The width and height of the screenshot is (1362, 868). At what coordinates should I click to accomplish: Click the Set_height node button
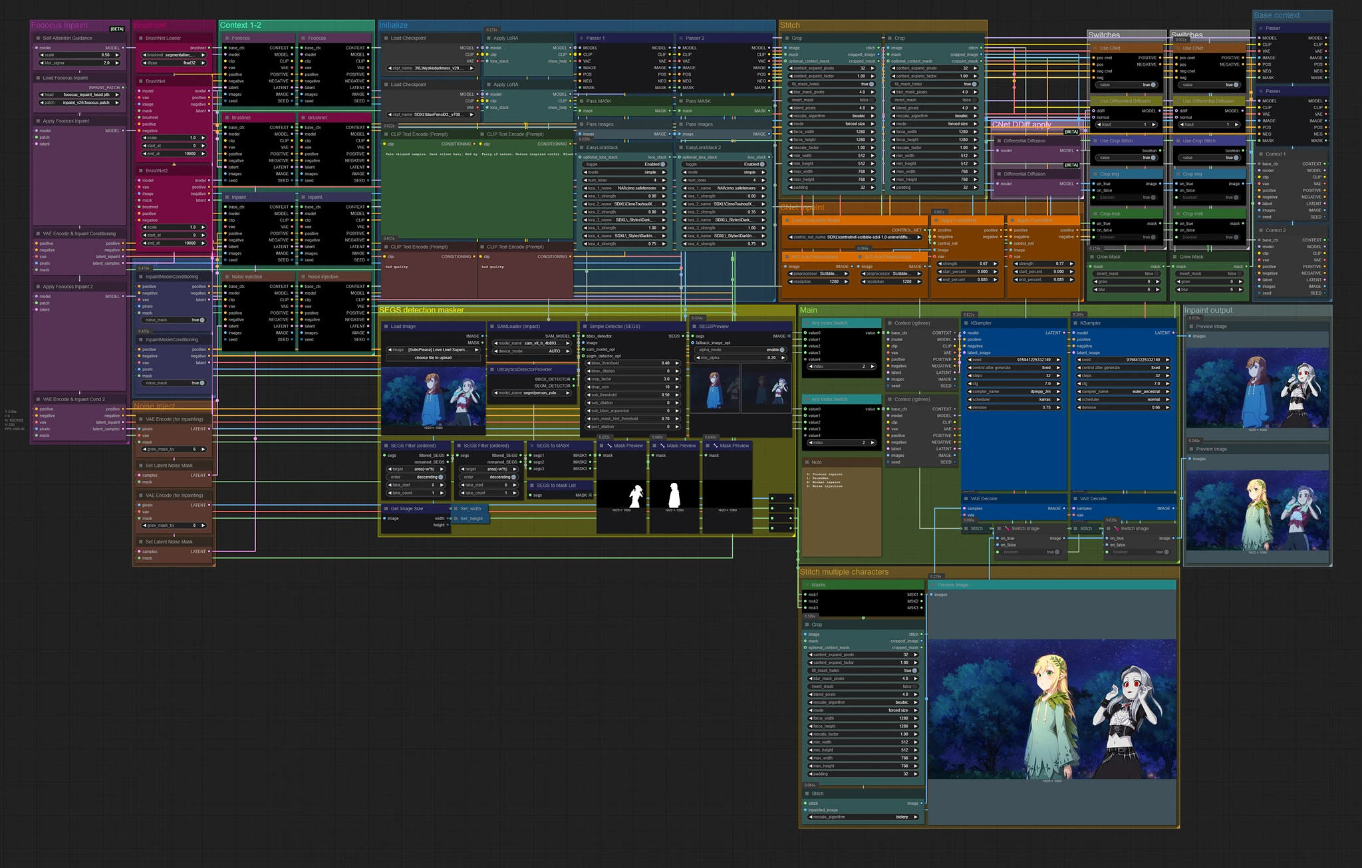tap(472, 519)
